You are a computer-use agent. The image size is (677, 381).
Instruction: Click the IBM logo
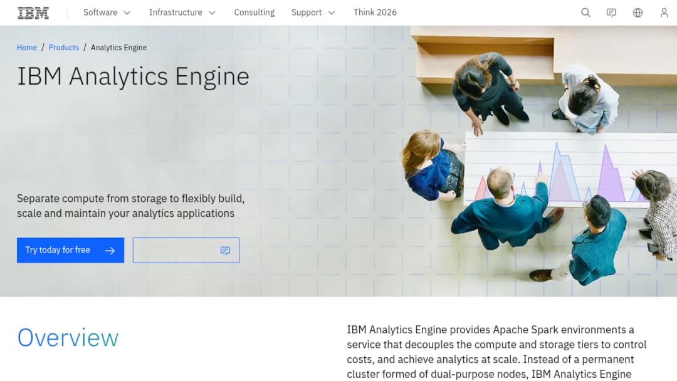pyautogui.click(x=33, y=13)
